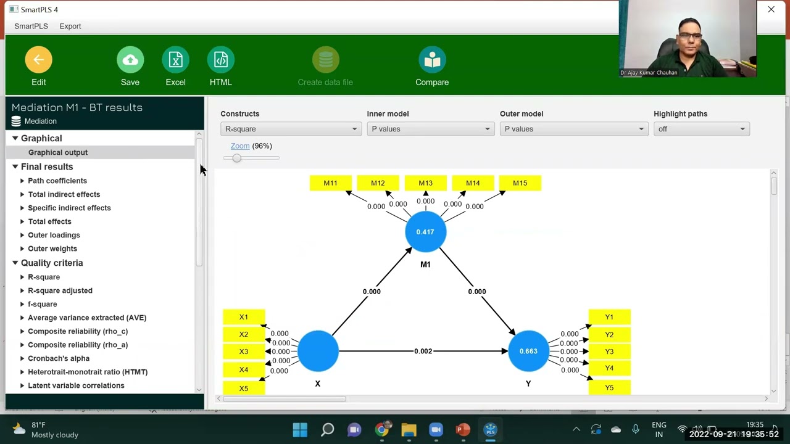Click the Zoom link
This screenshot has height=444, width=790.
tap(240, 146)
